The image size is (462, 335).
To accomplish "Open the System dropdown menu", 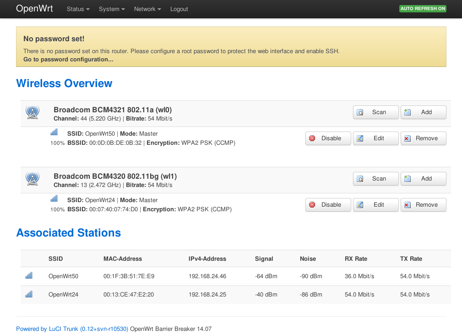I will tap(112, 9).
